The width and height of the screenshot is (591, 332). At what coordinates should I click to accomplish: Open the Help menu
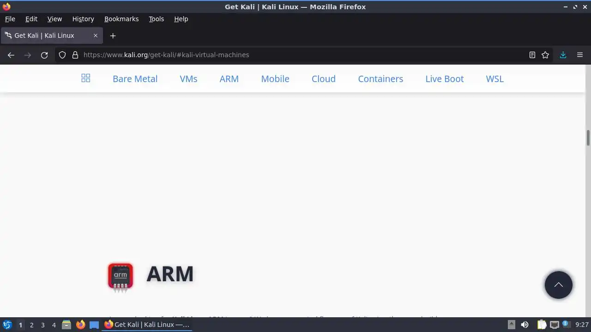[181, 19]
